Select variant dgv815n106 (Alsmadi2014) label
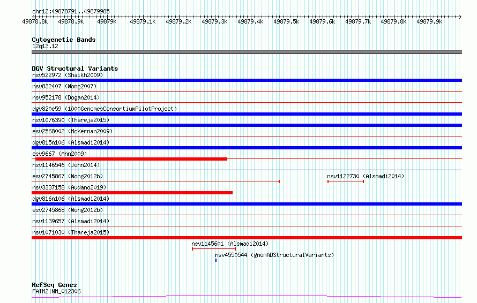The width and height of the screenshot is (477, 303). [71, 142]
